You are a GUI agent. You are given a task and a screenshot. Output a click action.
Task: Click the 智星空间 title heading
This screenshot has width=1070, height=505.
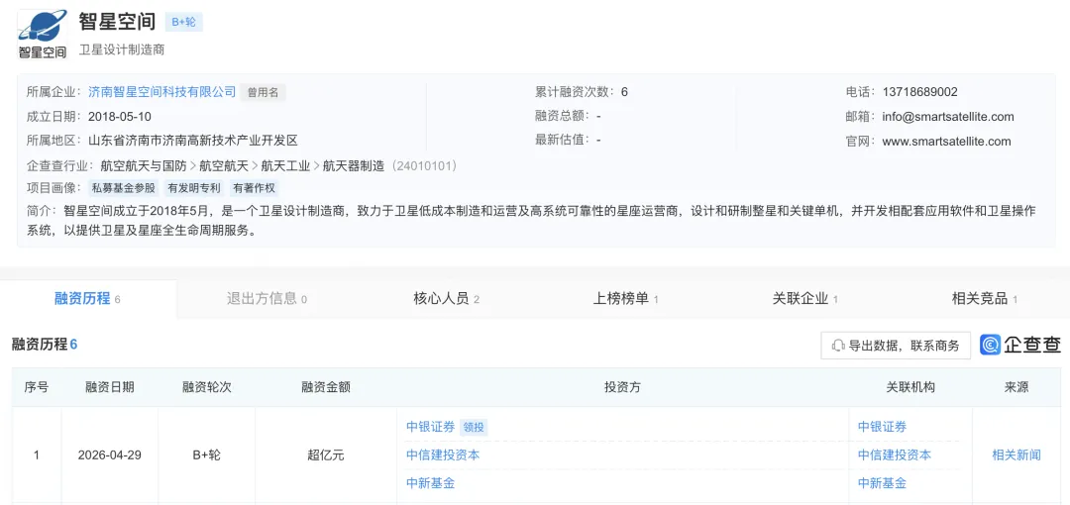(117, 22)
